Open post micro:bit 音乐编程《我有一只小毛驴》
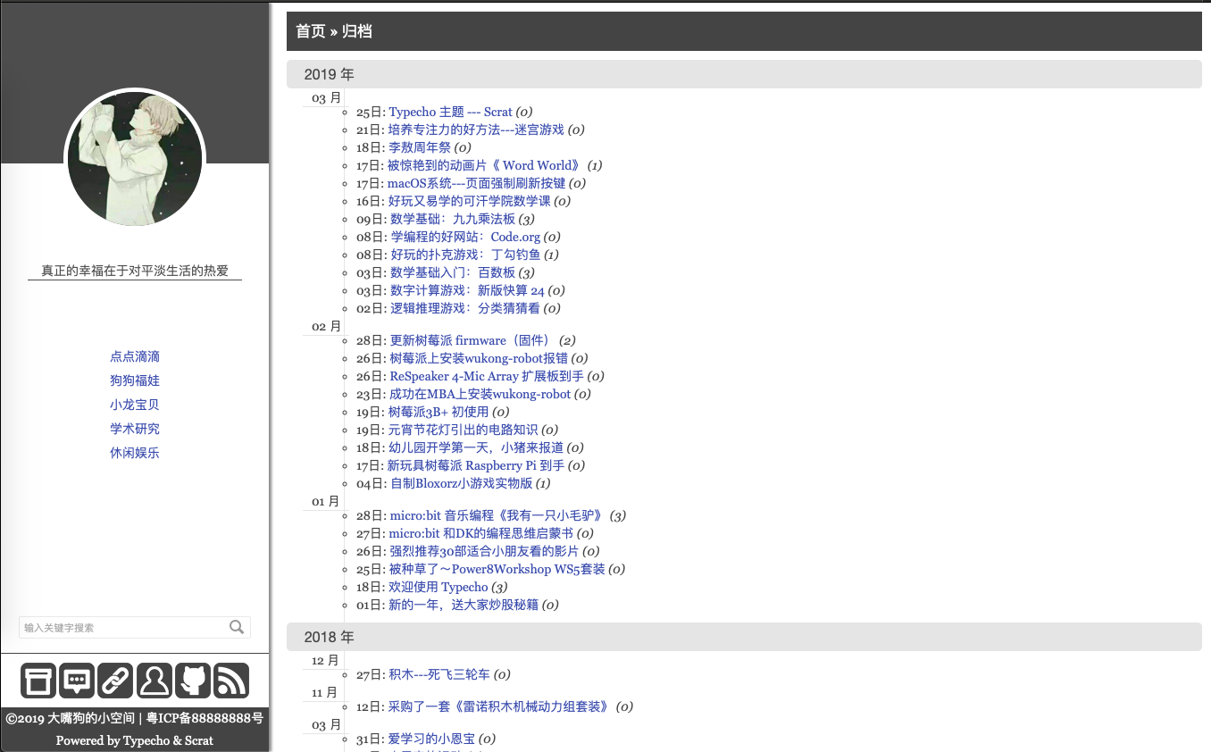 click(497, 515)
